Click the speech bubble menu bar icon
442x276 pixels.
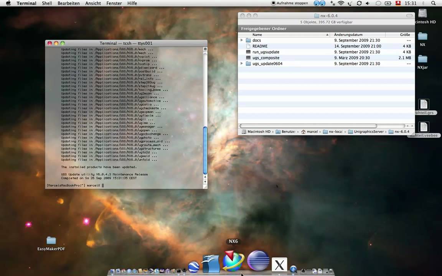(x=378, y=3)
